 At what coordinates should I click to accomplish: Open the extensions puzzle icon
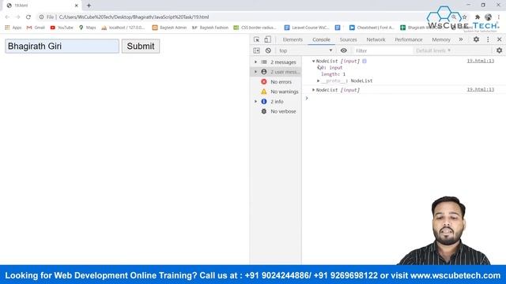(x=478, y=17)
